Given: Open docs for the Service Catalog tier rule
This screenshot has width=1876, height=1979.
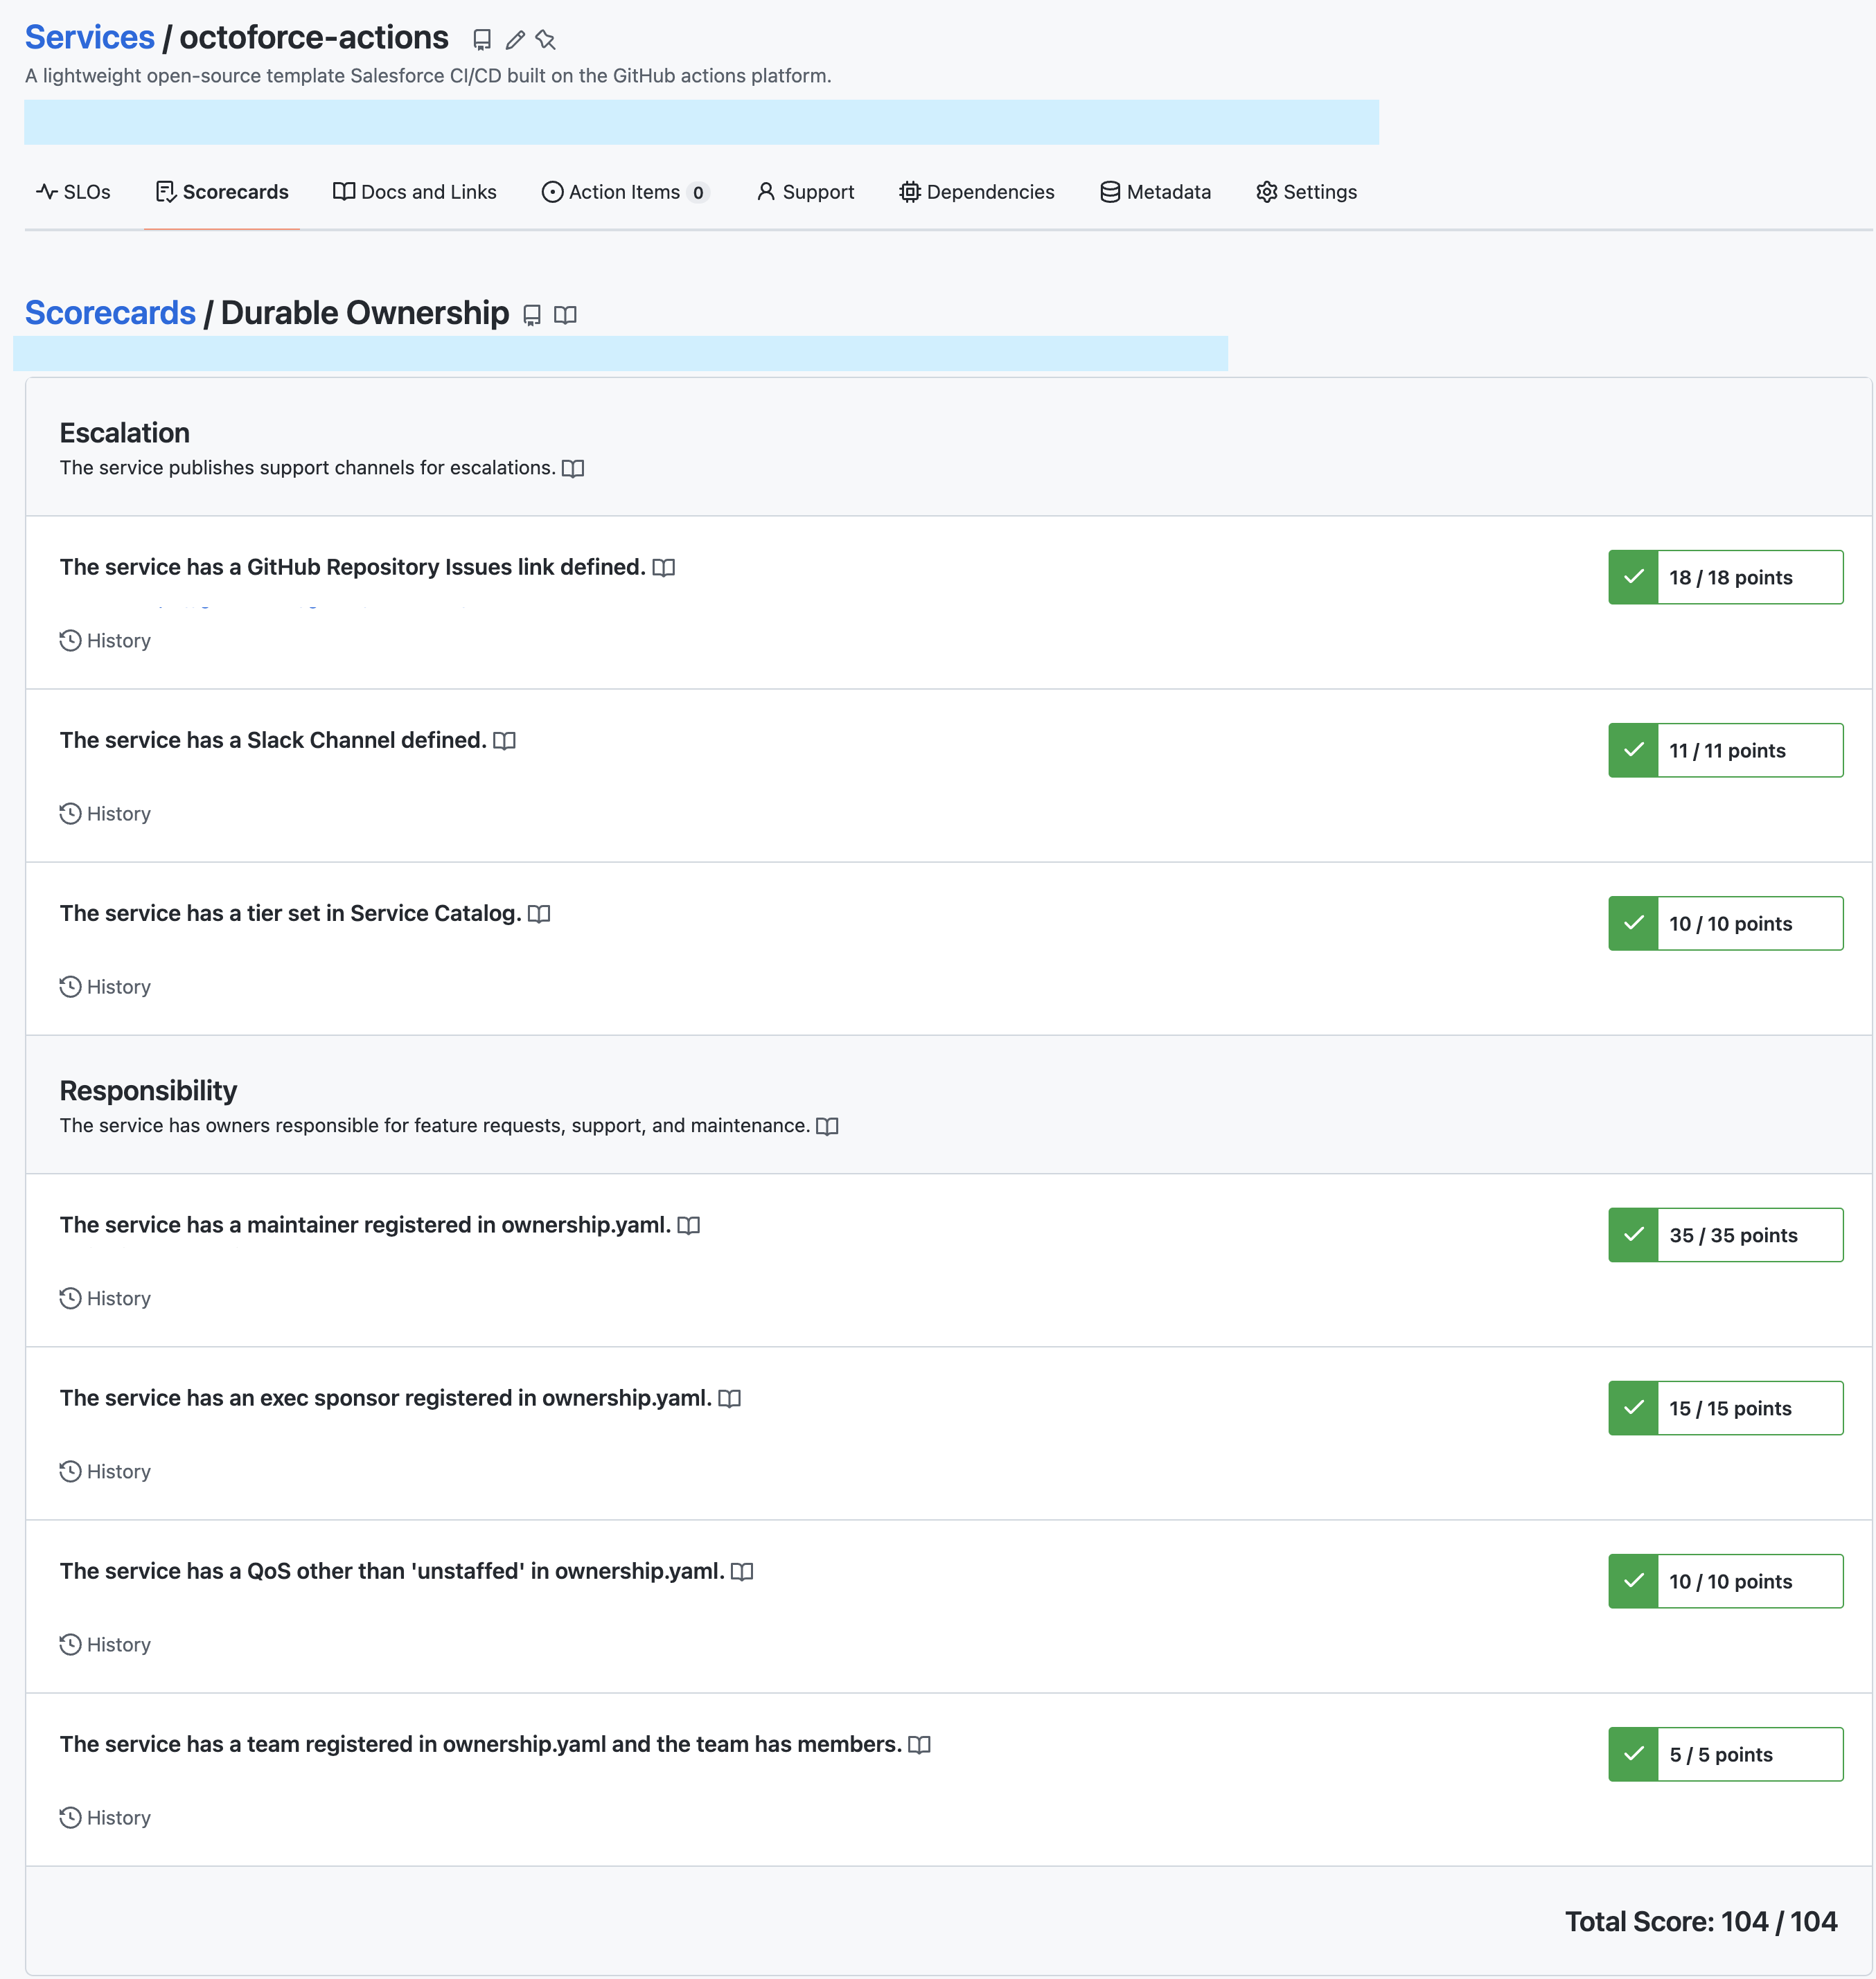Looking at the screenshot, I should 540,913.
